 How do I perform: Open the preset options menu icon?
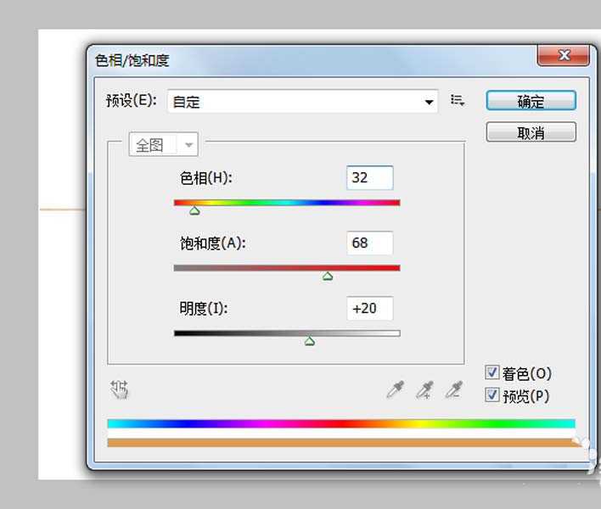pyautogui.click(x=458, y=101)
